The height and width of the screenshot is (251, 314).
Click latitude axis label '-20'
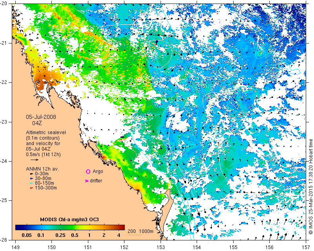click(4, 4)
